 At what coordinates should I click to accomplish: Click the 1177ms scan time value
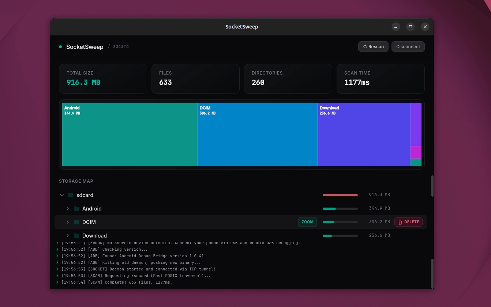[357, 83]
